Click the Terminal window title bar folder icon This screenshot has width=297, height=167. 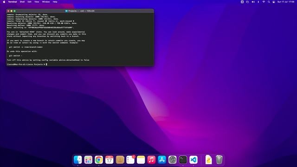[66, 11]
